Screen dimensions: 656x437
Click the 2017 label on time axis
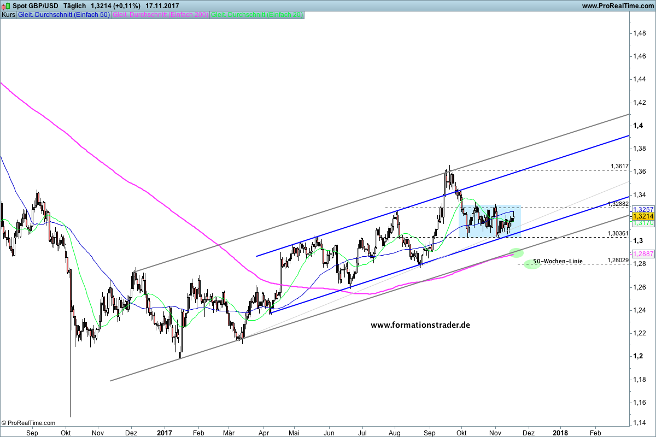point(165,432)
